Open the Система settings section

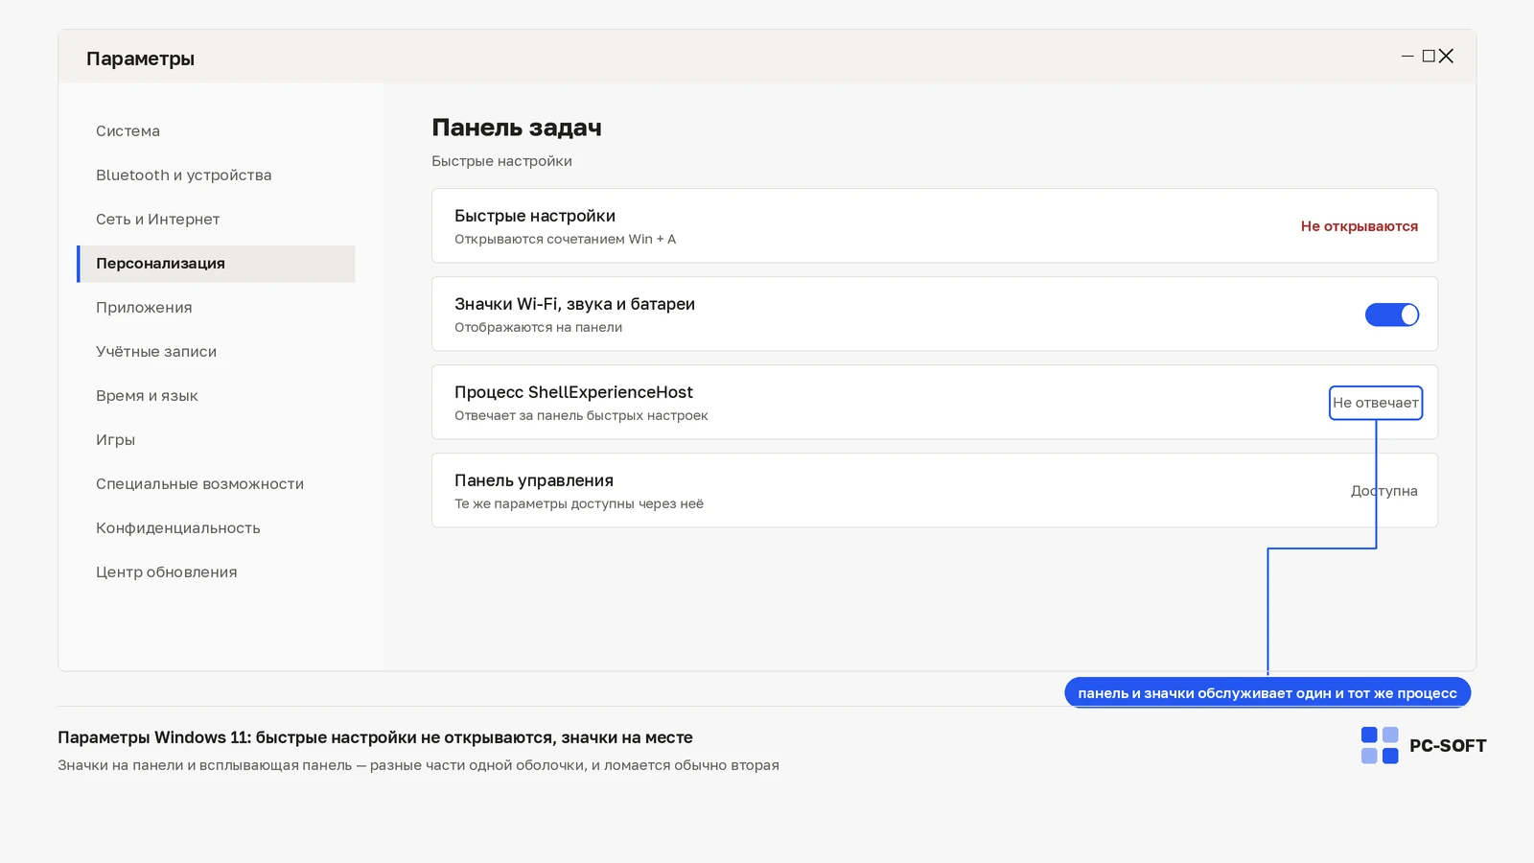pos(128,131)
